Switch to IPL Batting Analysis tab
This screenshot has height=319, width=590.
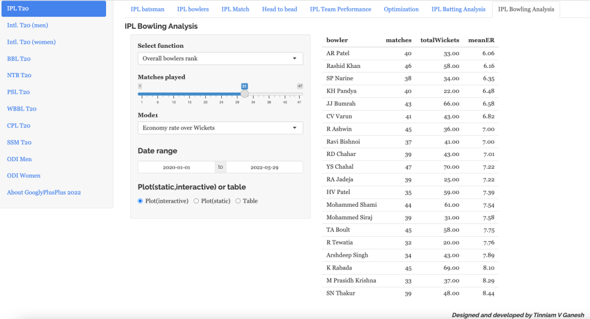[458, 9]
